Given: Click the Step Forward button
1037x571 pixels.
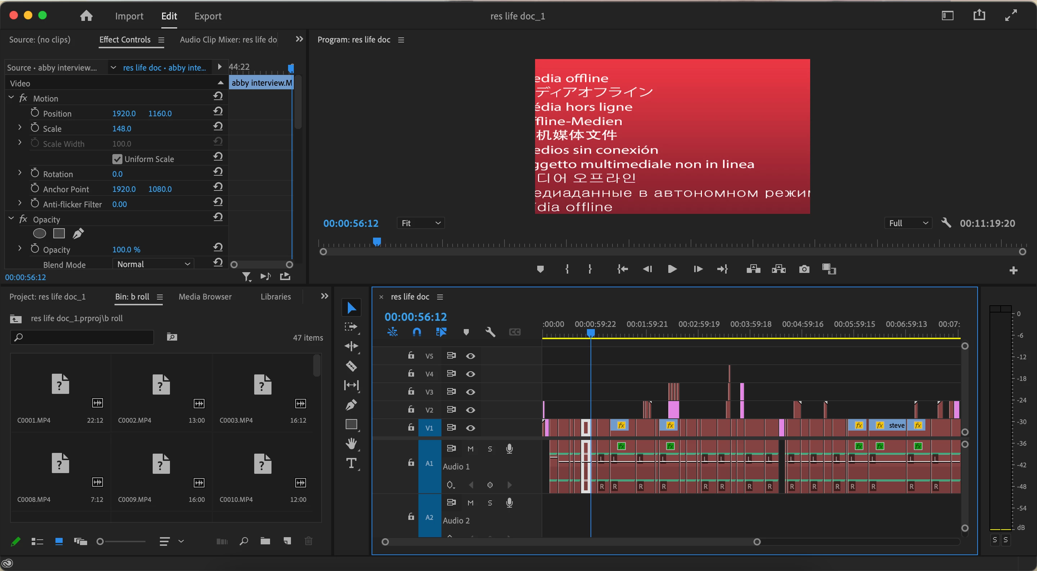Looking at the screenshot, I should [698, 269].
